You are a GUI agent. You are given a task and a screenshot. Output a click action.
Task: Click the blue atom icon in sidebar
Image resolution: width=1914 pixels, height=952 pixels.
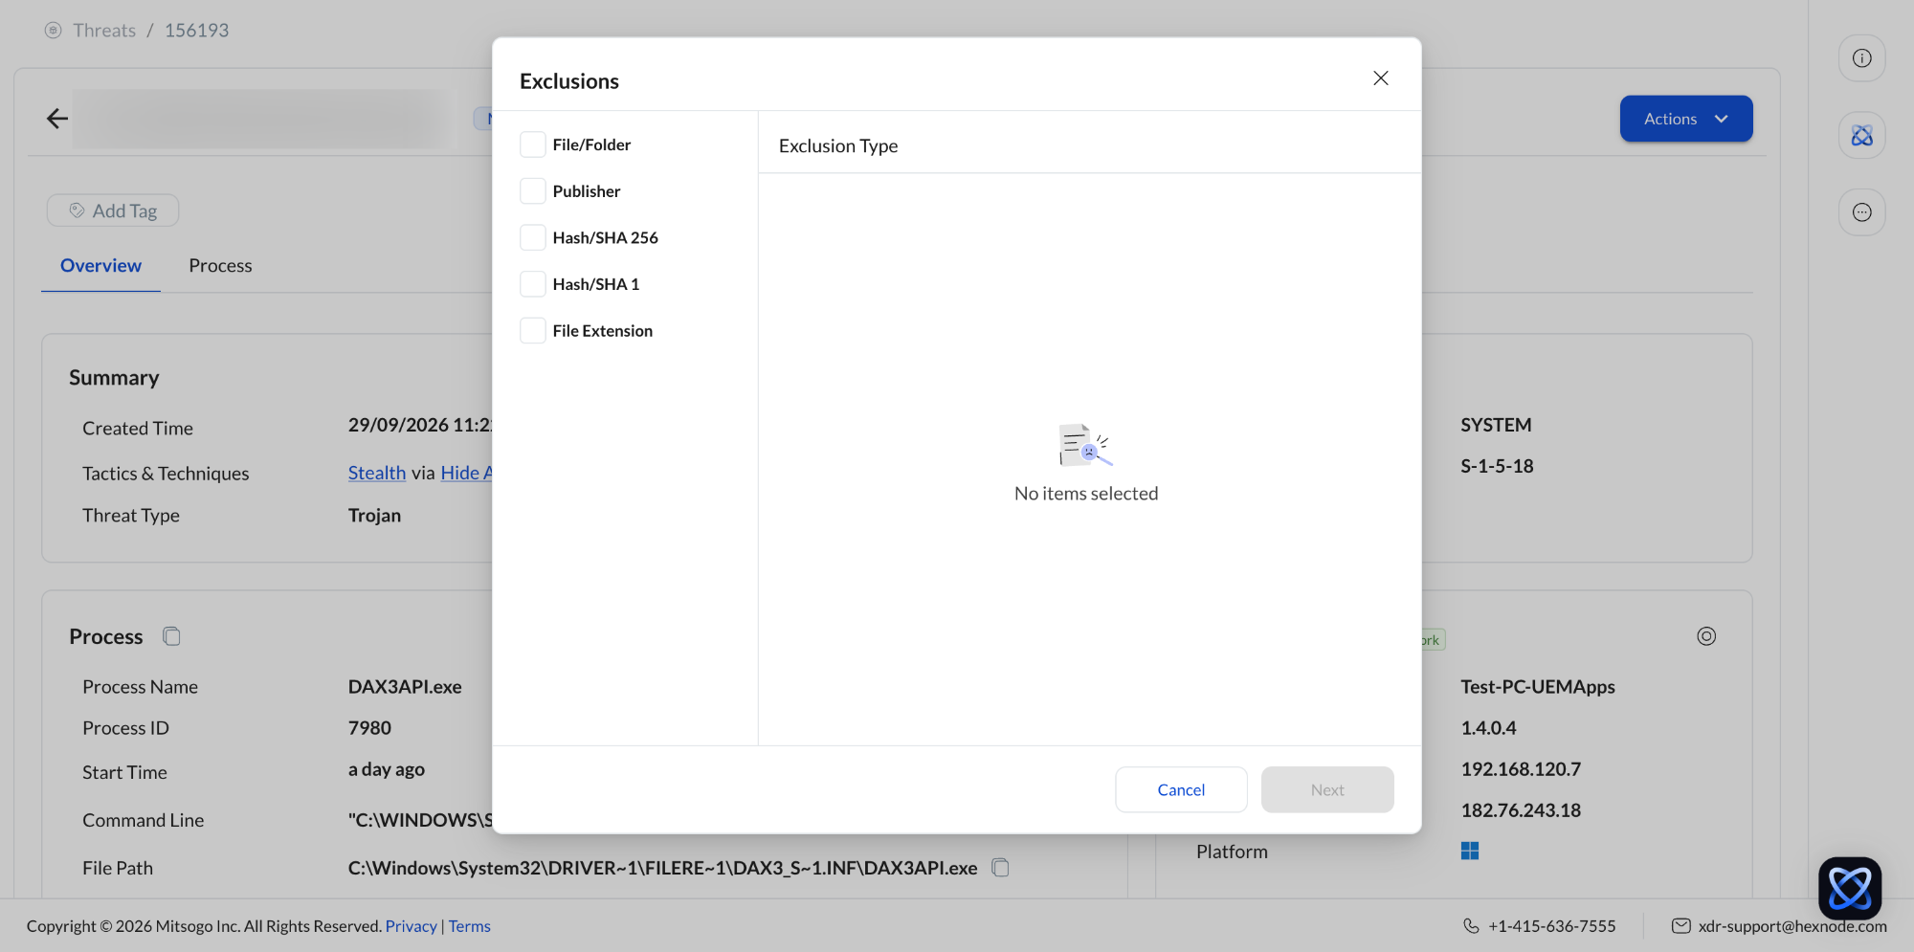click(1861, 136)
